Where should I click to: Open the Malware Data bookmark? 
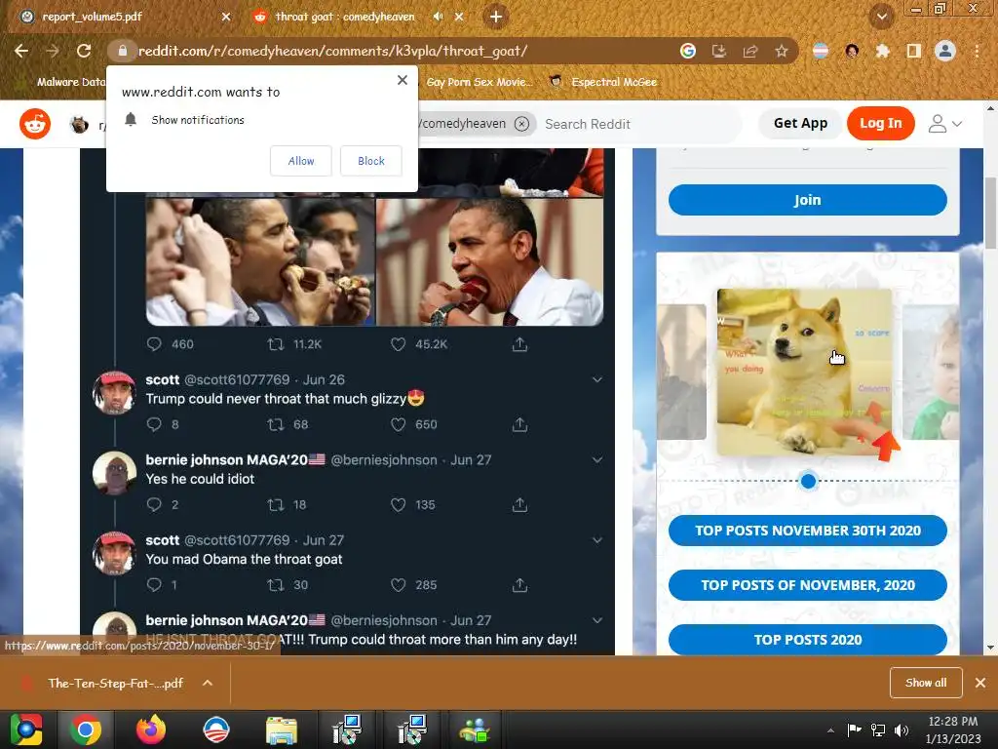[x=63, y=82]
